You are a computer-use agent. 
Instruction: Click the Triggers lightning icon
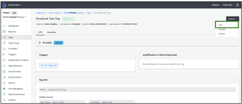(x=4, y=54)
